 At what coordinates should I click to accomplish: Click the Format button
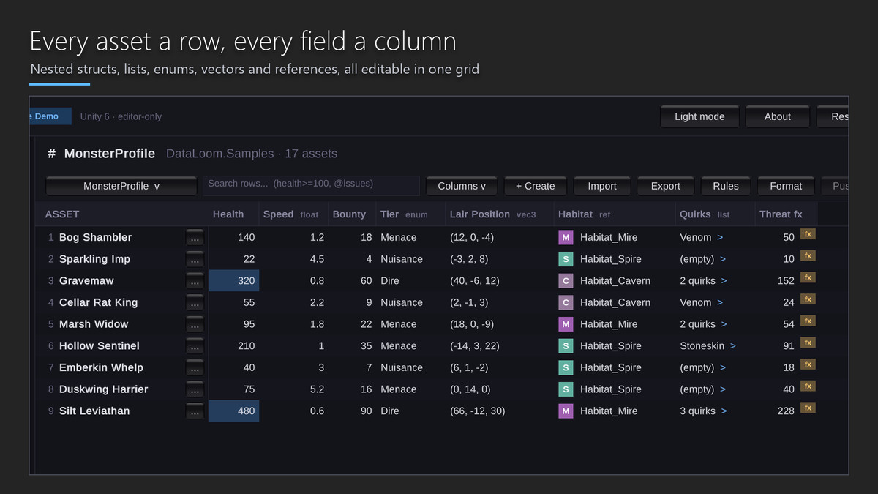[786, 186]
